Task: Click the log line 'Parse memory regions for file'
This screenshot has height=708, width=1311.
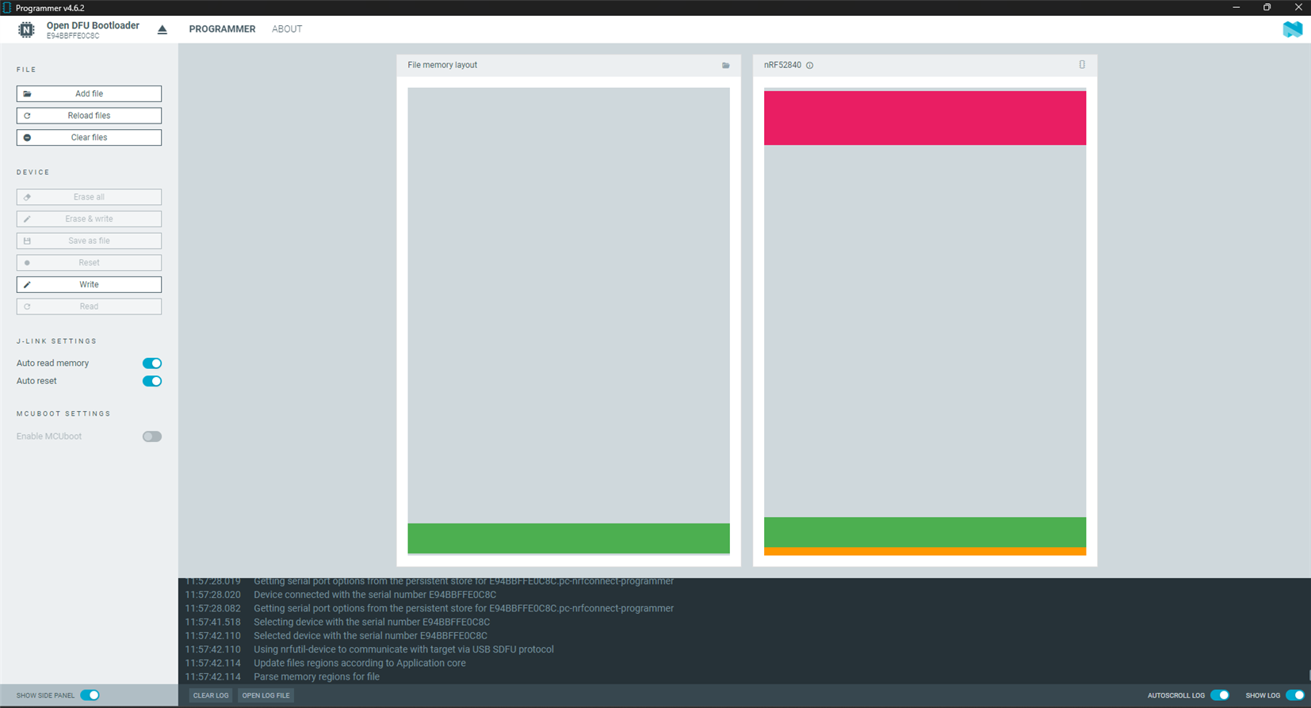Action: pos(316,677)
